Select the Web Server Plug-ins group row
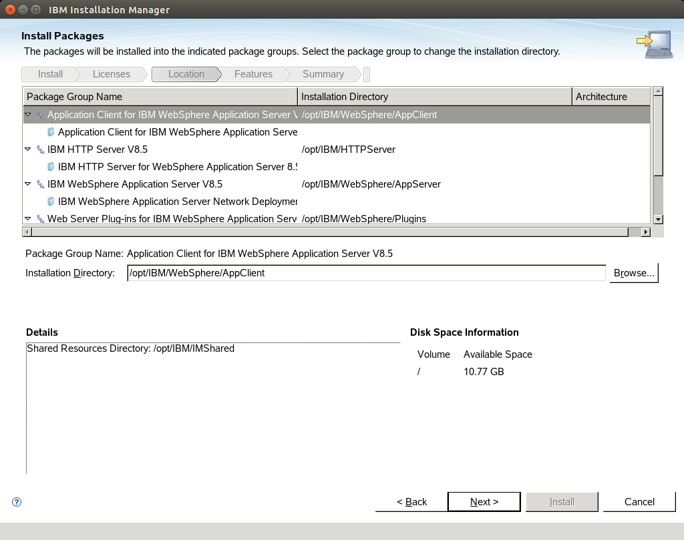 [337, 218]
